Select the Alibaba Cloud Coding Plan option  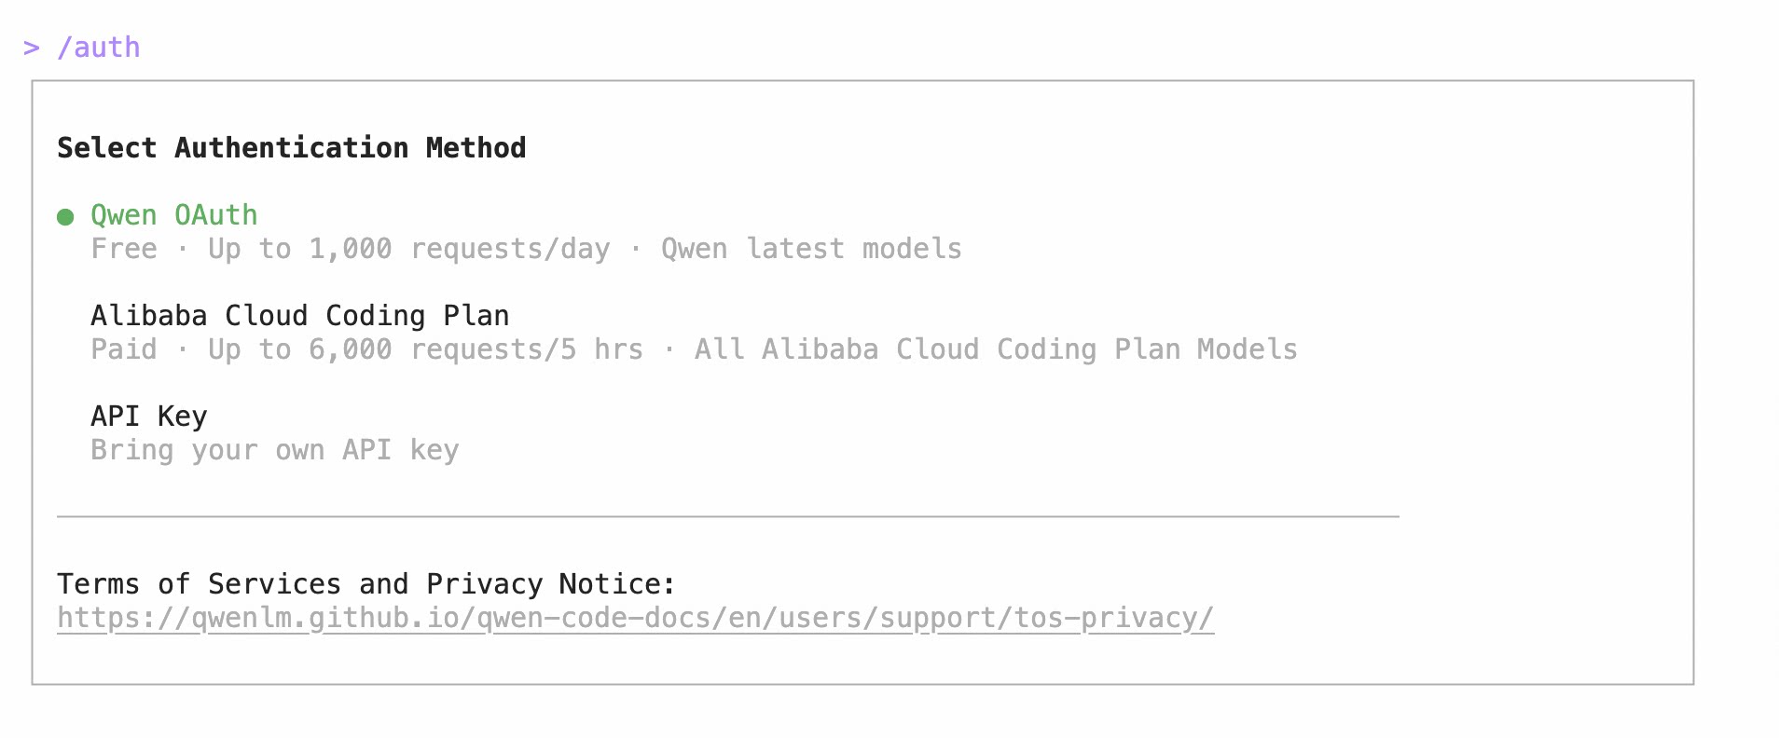click(299, 316)
